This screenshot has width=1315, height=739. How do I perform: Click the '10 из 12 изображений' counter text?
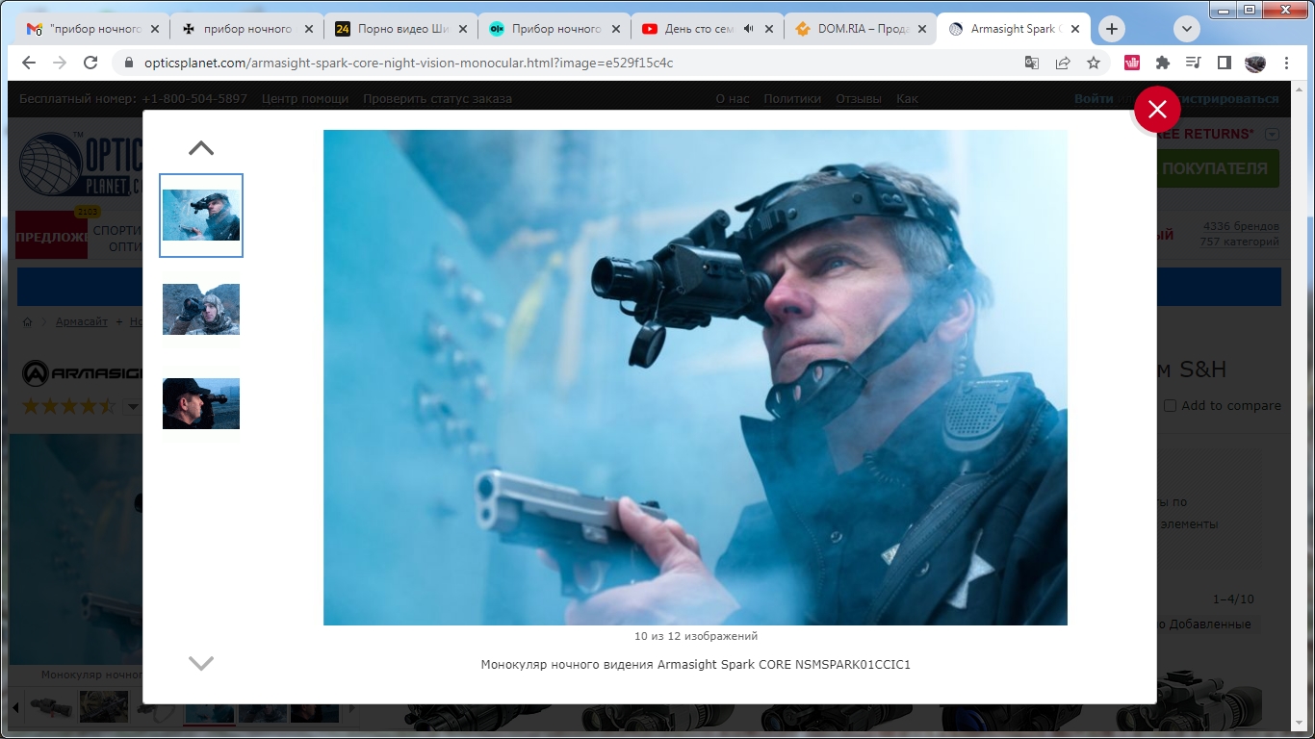[695, 636]
